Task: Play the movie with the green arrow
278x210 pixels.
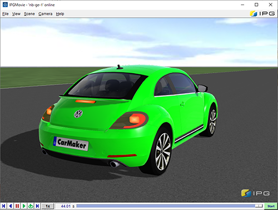Action: click(x=24, y=206)
